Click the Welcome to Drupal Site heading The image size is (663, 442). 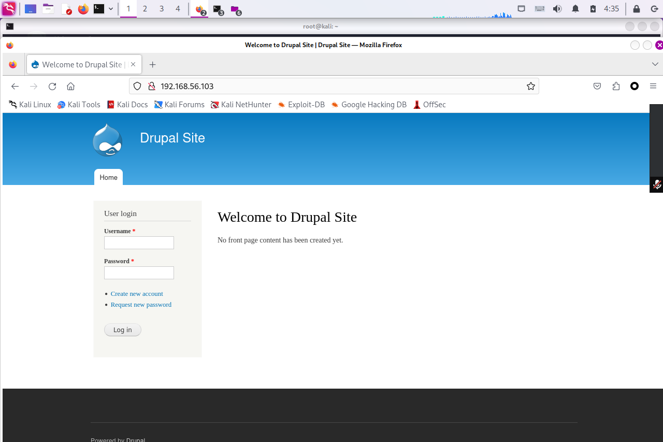pyautogui.click(x=287, y=217)
